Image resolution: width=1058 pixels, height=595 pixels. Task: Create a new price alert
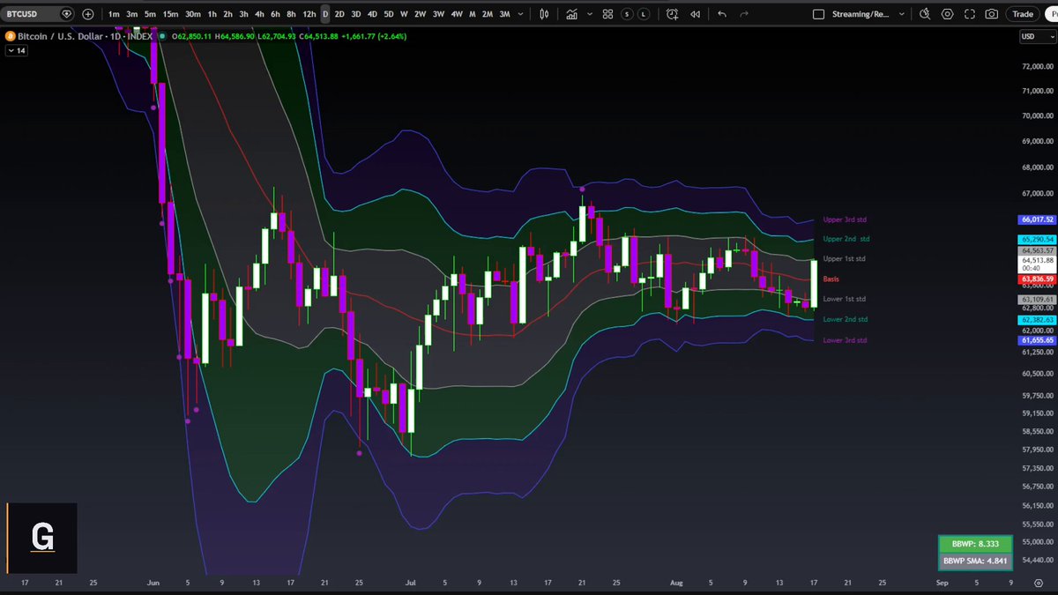(673, 14)
